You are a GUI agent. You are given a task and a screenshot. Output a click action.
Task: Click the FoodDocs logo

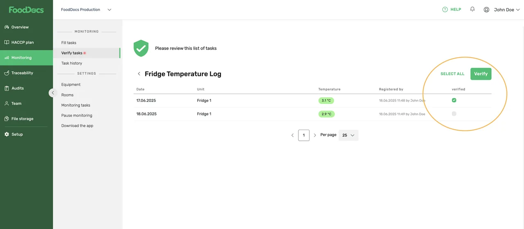click(26, 10)
